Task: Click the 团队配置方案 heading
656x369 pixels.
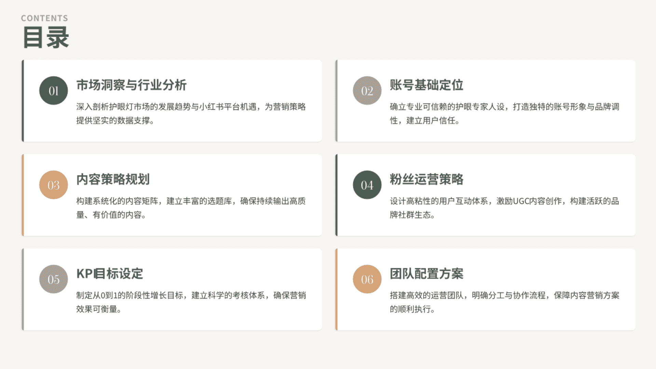Action: click(x=426, y=274)
